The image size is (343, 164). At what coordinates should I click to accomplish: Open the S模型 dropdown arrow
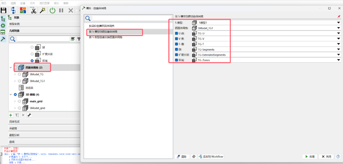pos(339,23)
